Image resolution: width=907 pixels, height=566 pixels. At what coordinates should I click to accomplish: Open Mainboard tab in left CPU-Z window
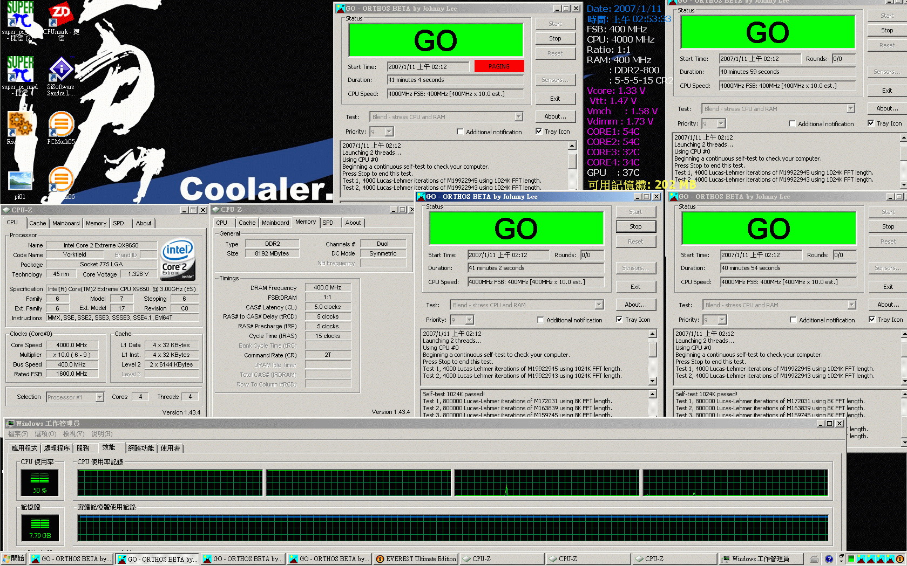click(66, 223)
